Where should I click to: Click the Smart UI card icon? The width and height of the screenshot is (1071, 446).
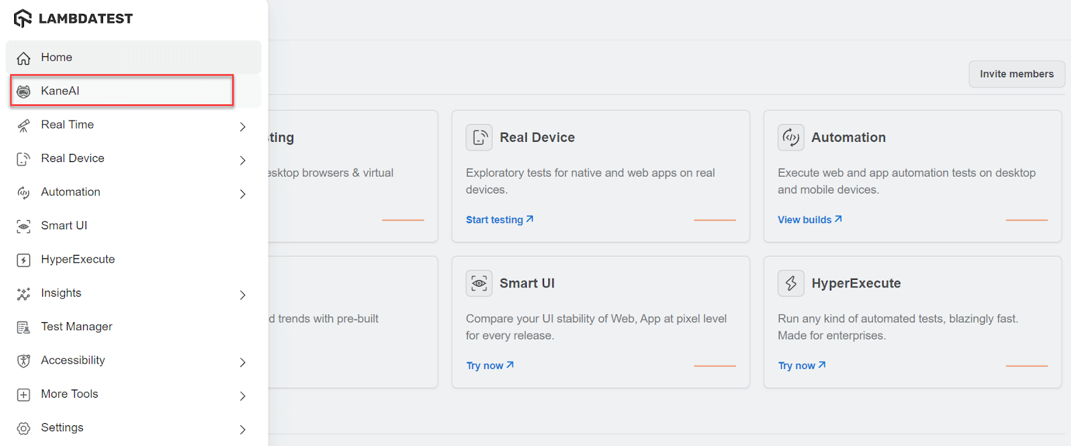(479, 283)
